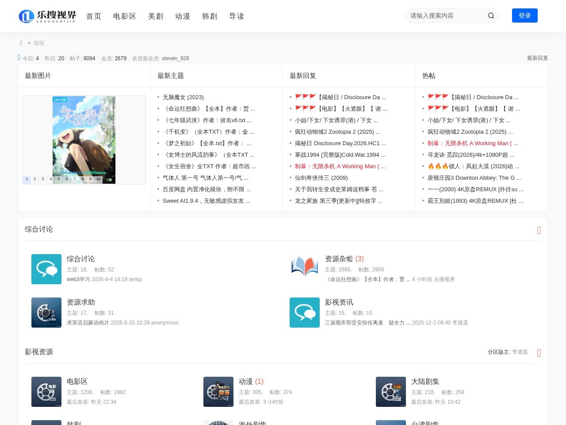
Task: Open 动漫 in top navigation
Action: [183, 16]
